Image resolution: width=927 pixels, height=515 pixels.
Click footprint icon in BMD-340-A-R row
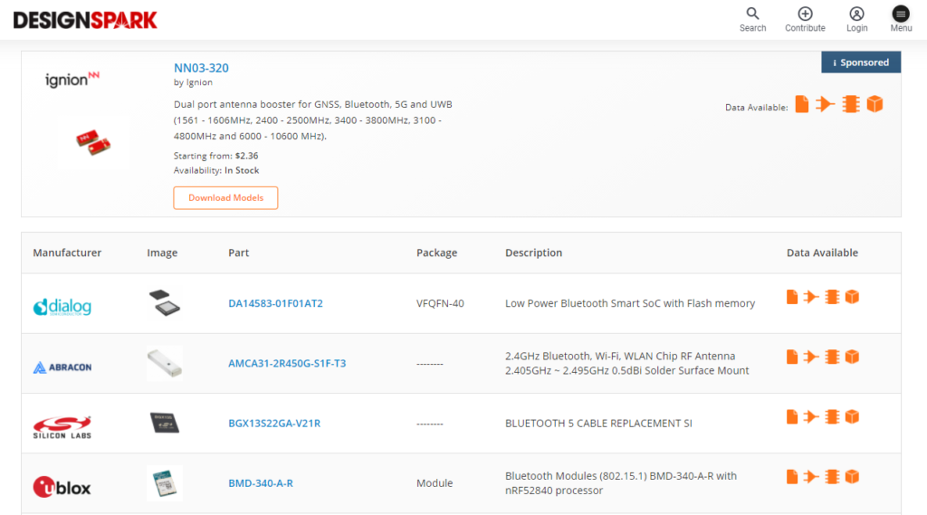pyautogui.click(x=832, y=477)
